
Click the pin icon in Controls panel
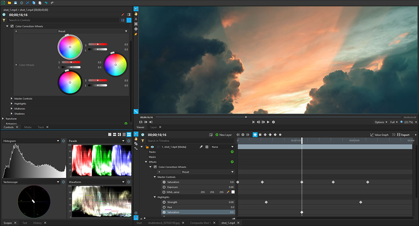[x=123, y=15]
